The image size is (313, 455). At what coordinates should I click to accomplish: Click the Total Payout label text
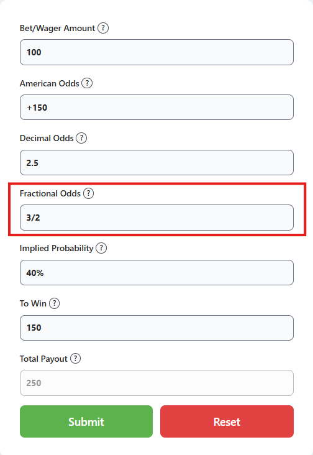43,359
